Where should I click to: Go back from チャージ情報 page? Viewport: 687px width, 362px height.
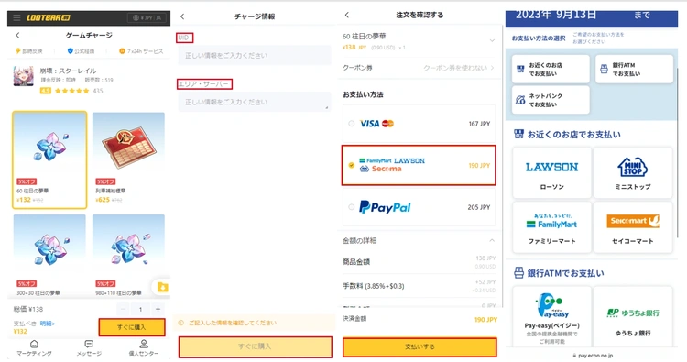[x=182, y=16]
